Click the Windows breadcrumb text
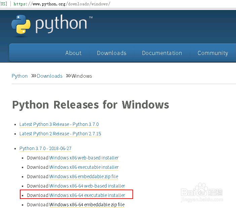 [82, 76]
